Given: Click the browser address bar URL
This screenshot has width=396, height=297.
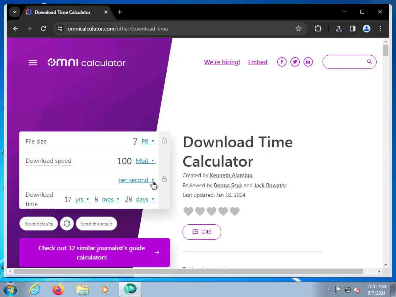Looking at the screenshot, I should (118, 29).
